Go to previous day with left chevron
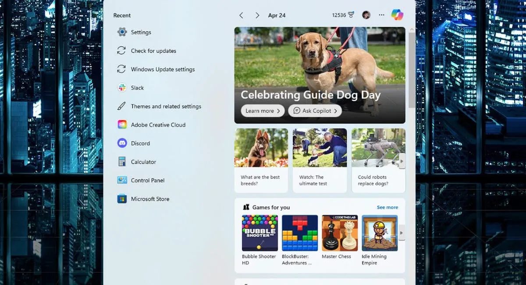 241,15
